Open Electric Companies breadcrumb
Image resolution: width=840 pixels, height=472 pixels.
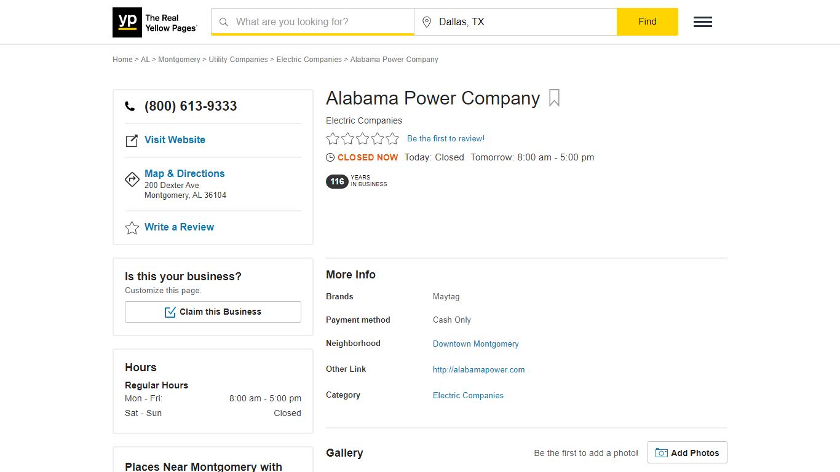pyautogui.click(x=309, y=60)
